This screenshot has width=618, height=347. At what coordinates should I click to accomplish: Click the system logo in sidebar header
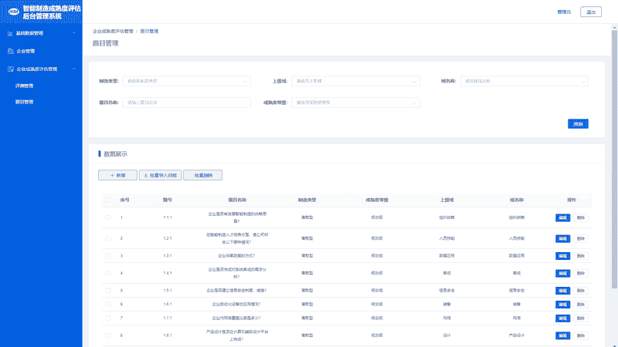[13, 12]
